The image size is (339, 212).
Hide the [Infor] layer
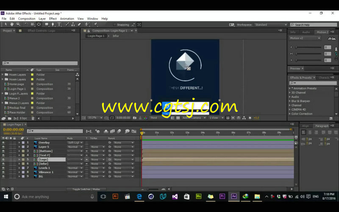coord(3,164)
